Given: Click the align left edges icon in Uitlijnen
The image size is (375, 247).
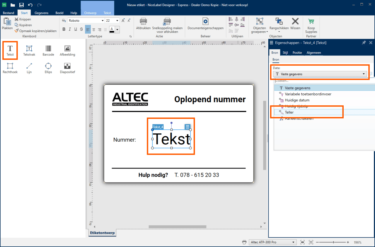Looking at the screenshot, I should click(x=231, y=19).
